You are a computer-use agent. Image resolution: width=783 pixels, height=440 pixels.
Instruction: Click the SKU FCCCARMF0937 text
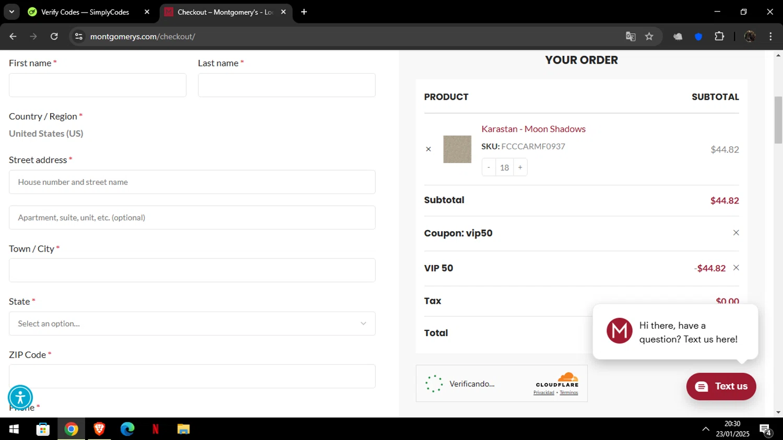[523, 147]
